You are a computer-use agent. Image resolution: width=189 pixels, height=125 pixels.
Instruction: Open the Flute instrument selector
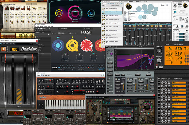179,121
